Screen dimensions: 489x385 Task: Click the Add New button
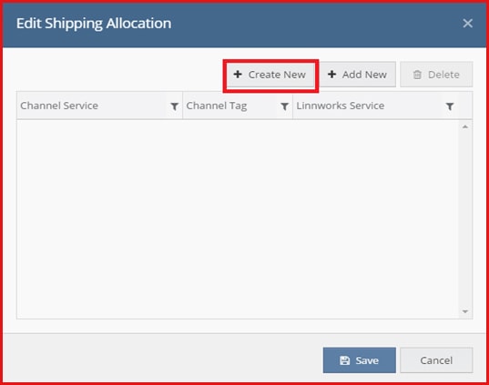click(x=357, y=75)
